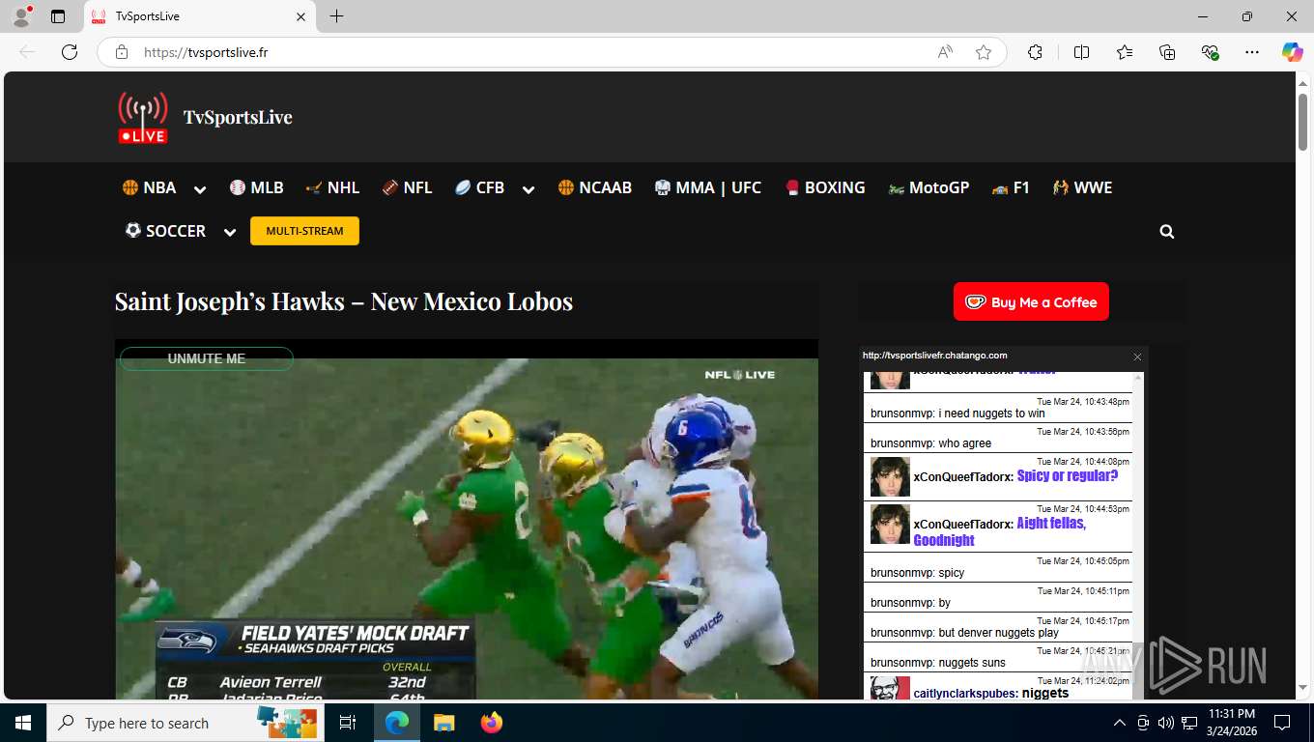Select chat message 'i need nuggets to win'
Image resolution: width=1314 pixels, height=742 pixels.
pyautogui.click(x=992, y=414)
